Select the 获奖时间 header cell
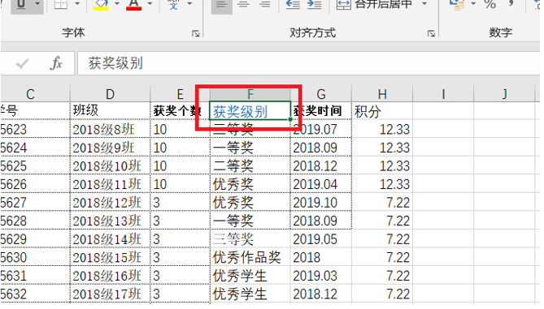 point(321,111)
